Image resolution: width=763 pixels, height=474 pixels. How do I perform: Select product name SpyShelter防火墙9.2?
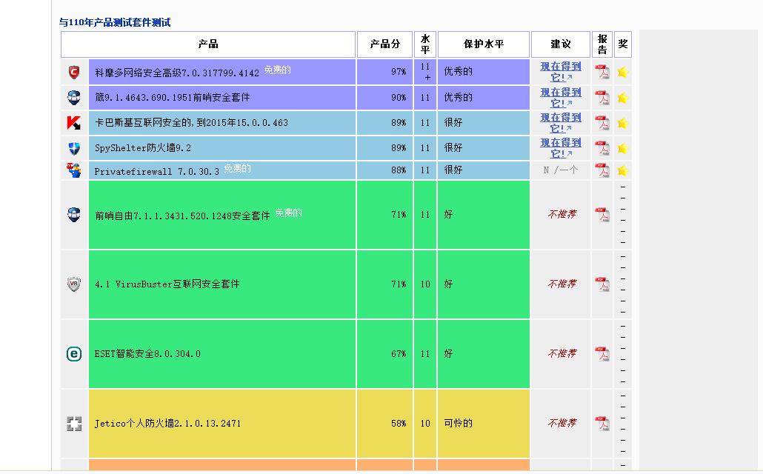[x=142, y=148]
